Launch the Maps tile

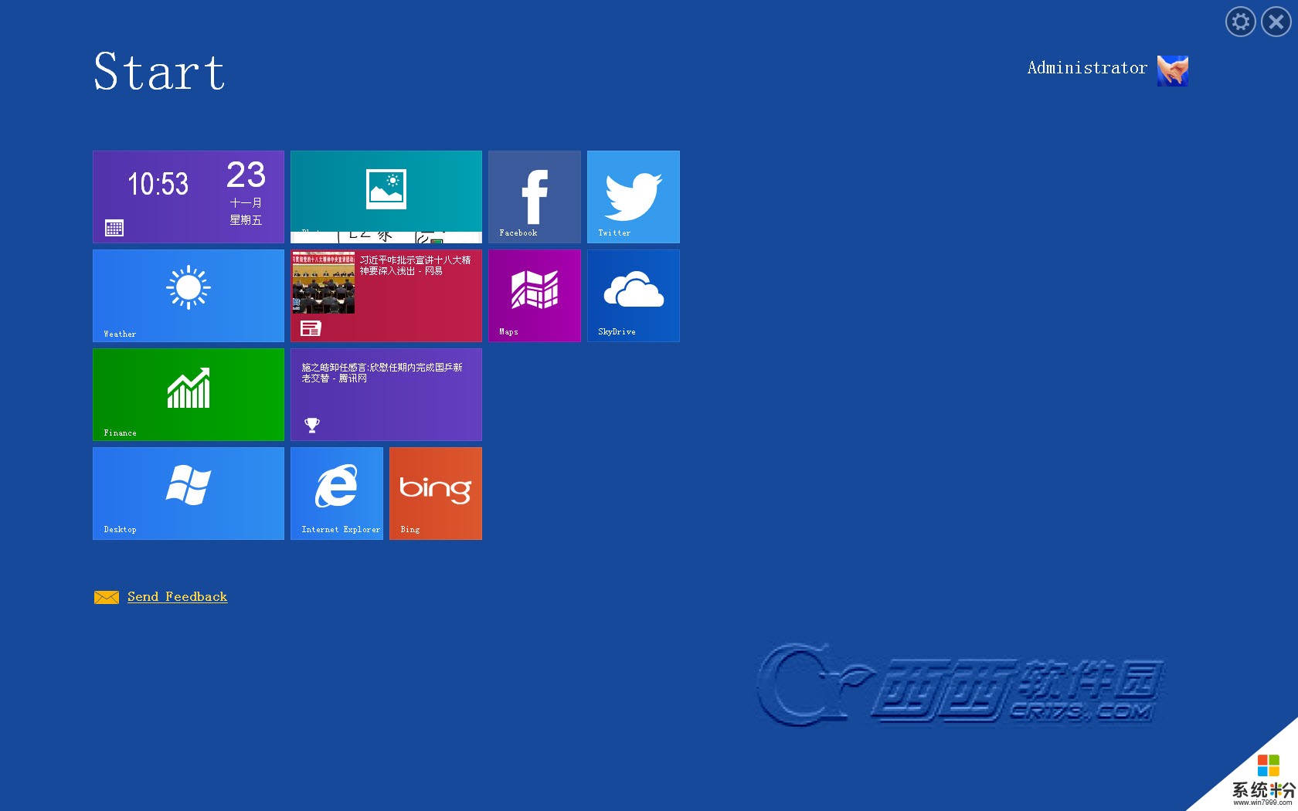pyautogui.click(x=534, y=295)
